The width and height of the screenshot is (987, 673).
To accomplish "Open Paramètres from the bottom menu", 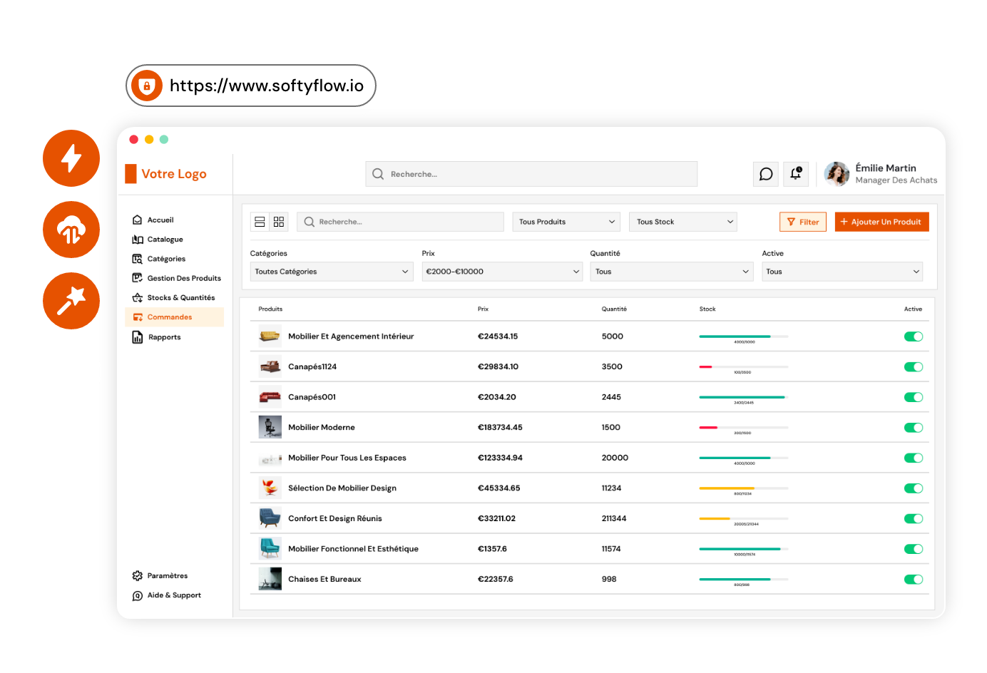I will tap(167, 575).
